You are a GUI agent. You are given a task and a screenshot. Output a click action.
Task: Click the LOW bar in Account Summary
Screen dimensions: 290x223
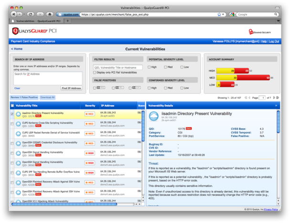(x=226, y=85)
